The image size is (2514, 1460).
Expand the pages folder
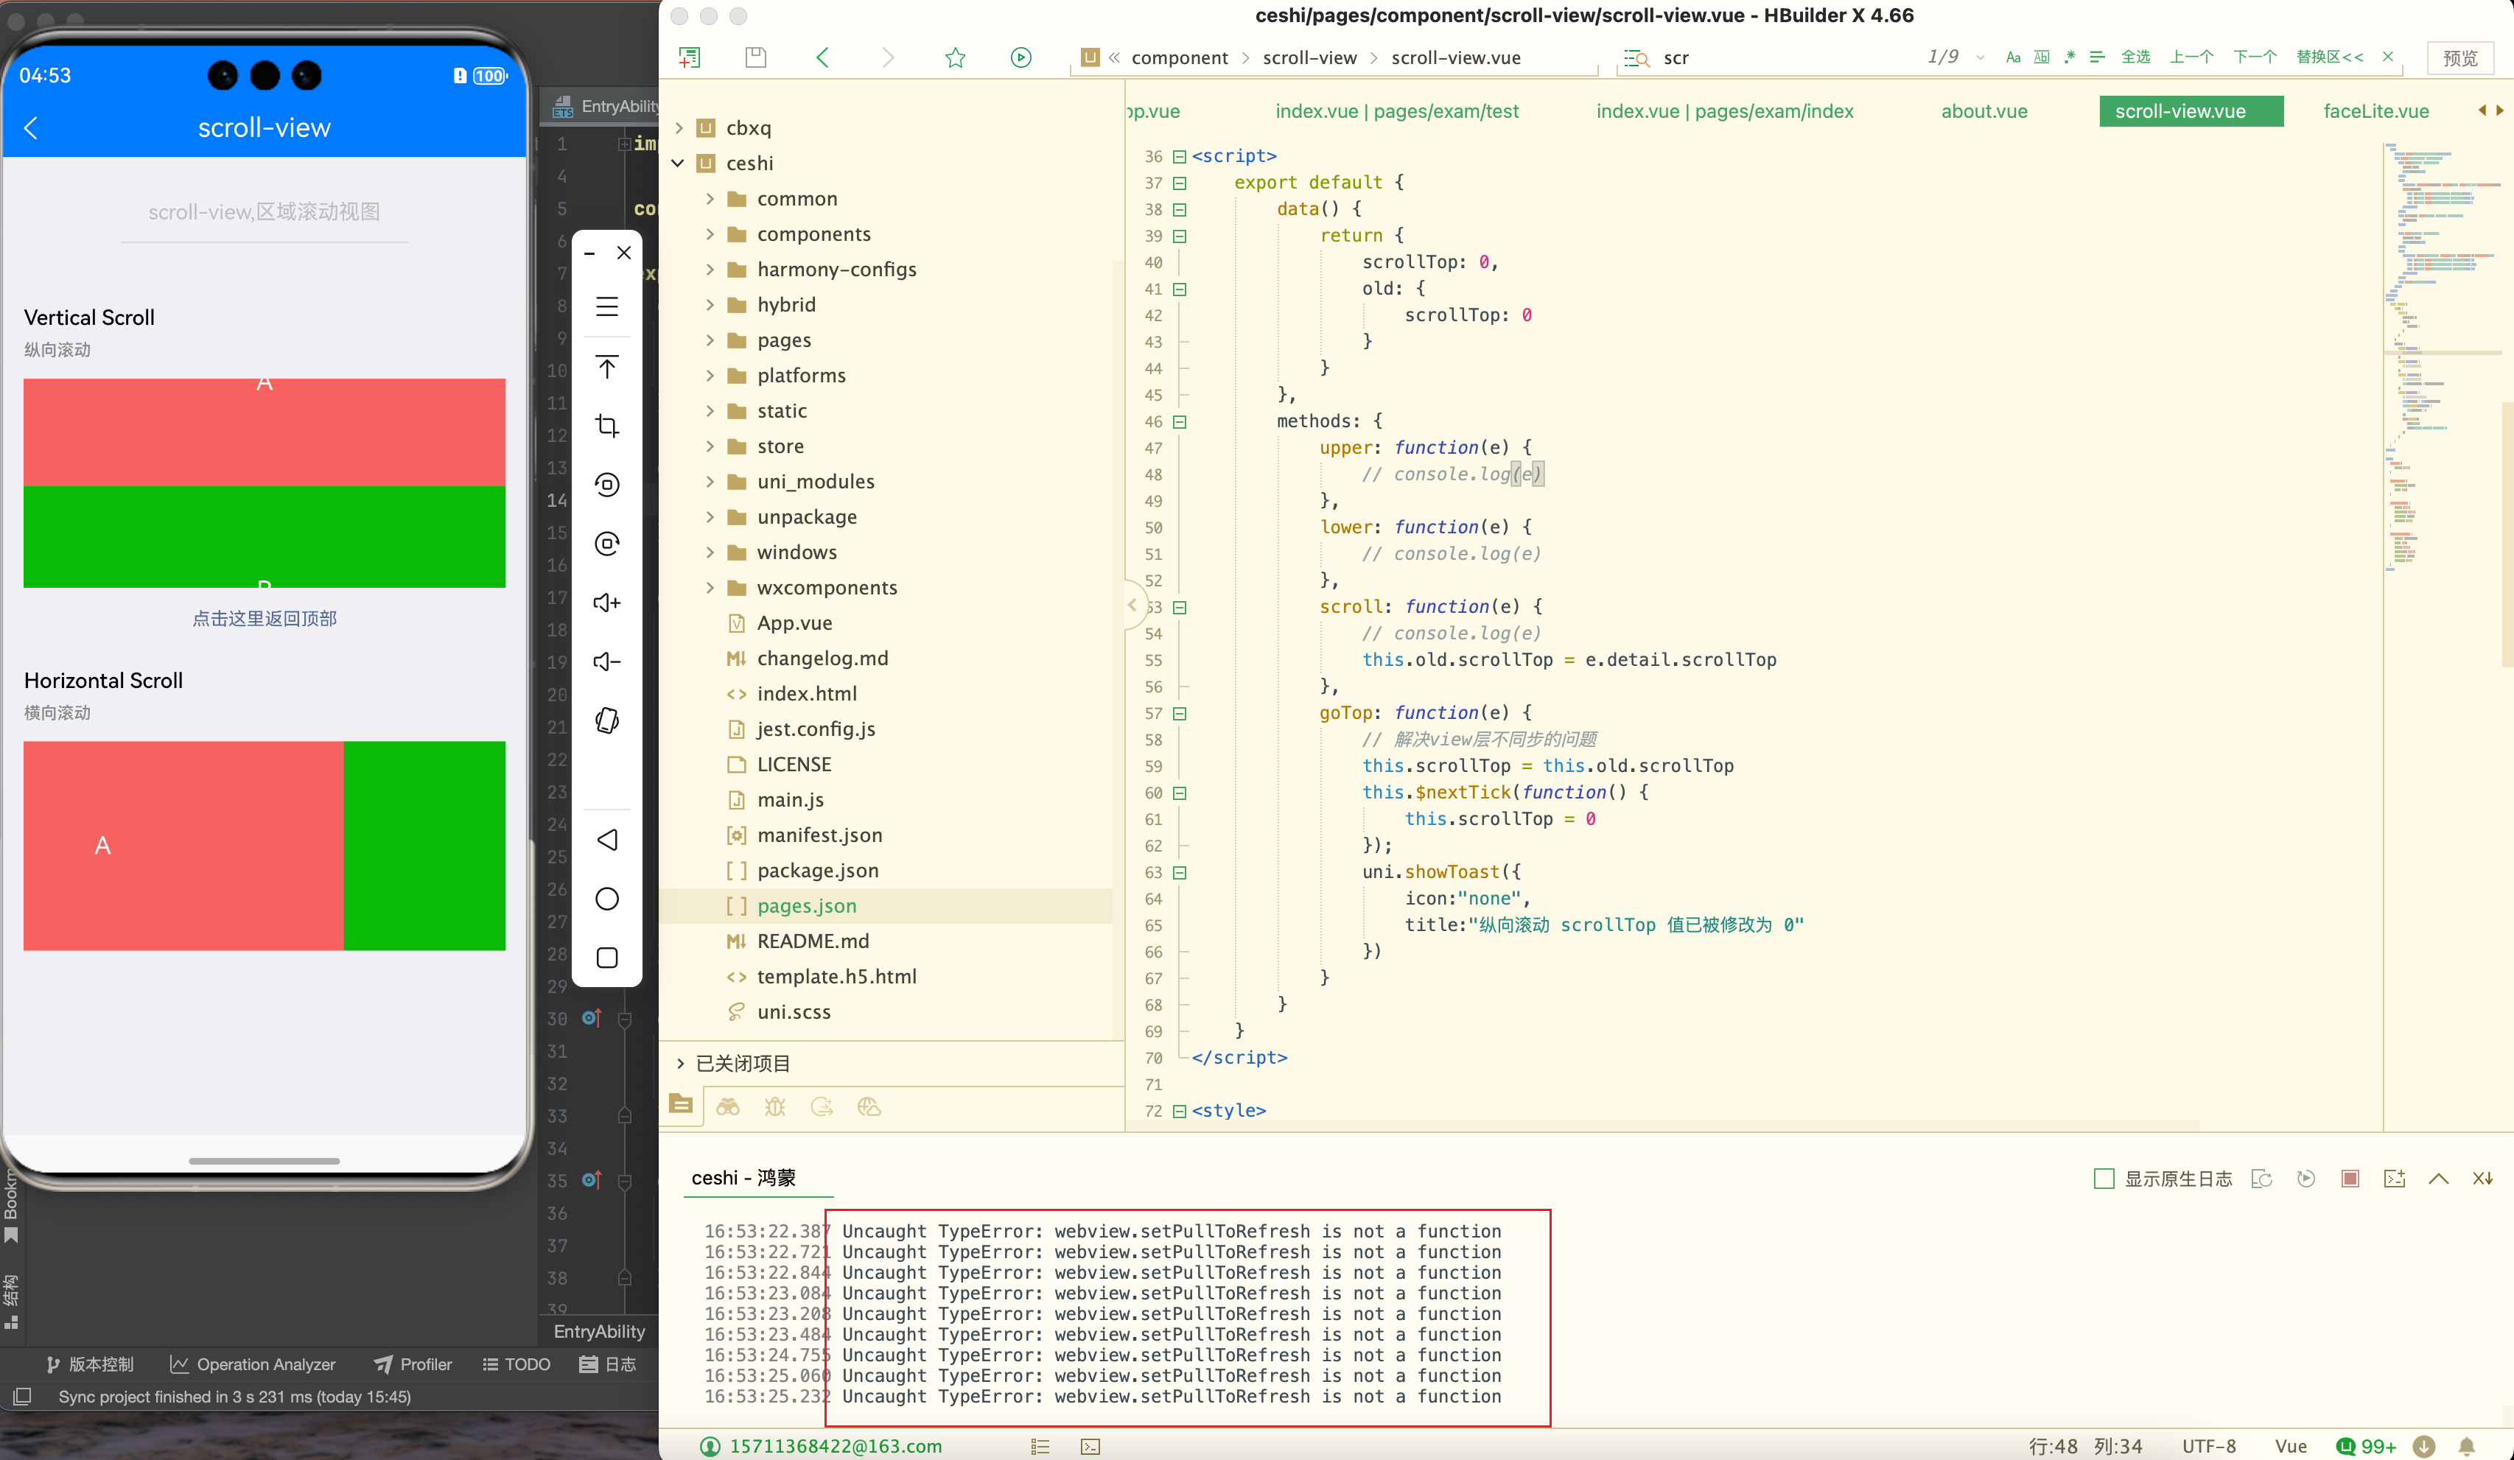(710, 340)
